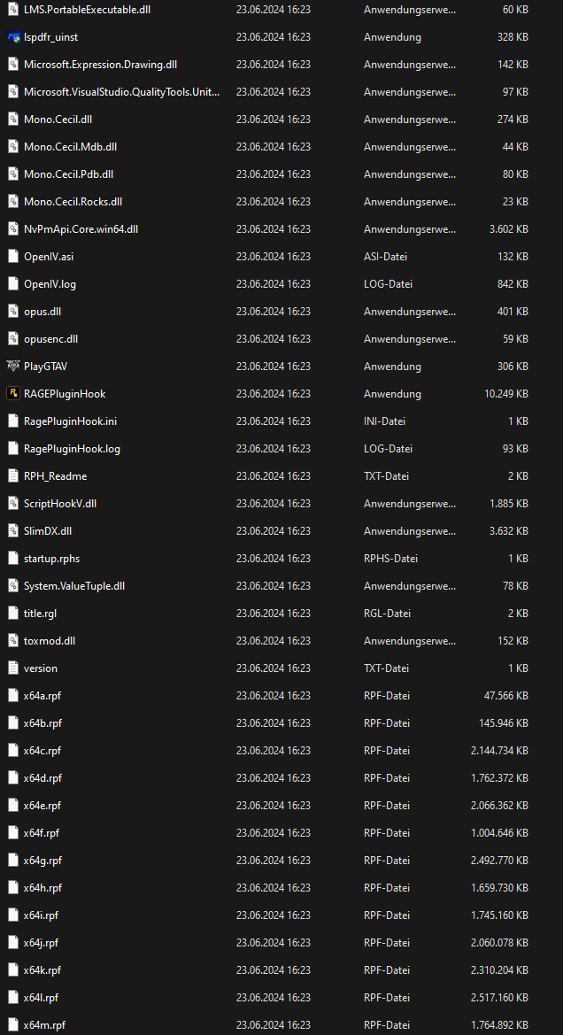
Task: Click the PlayGTAV application icon
Action: coord(13,366)
